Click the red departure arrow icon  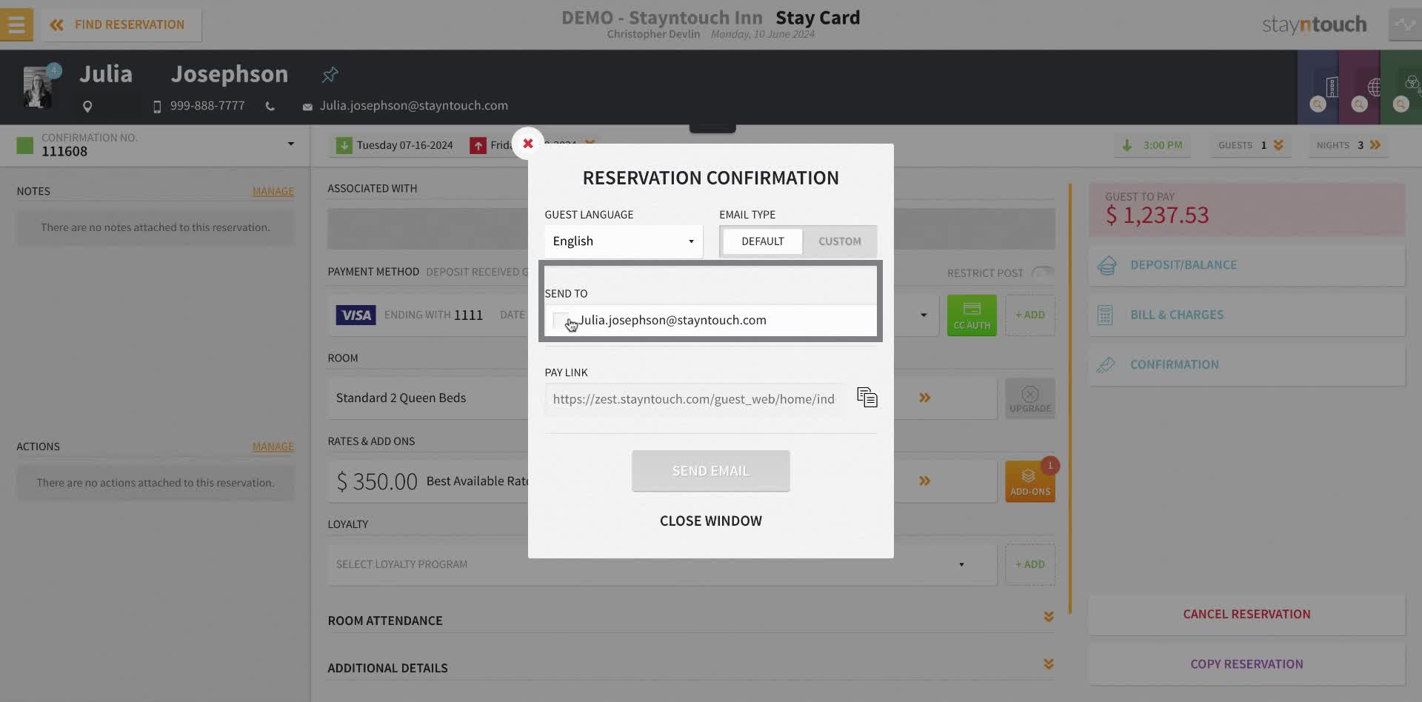(x=478, y=145)
